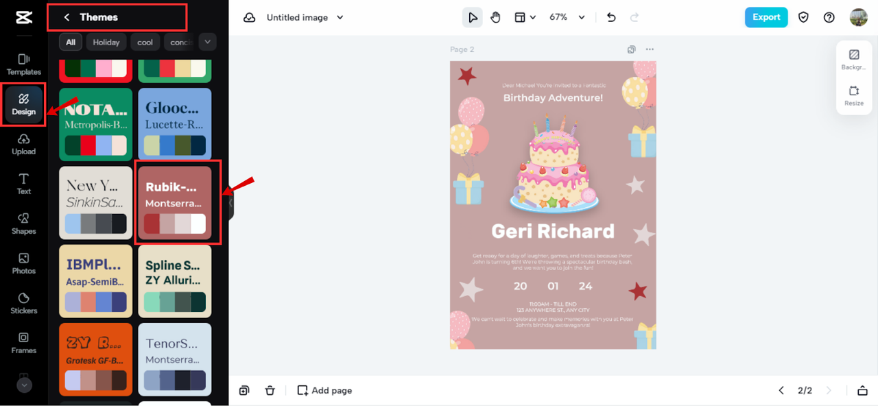
Task: Redo the last undone action
Action: [634, 17]
